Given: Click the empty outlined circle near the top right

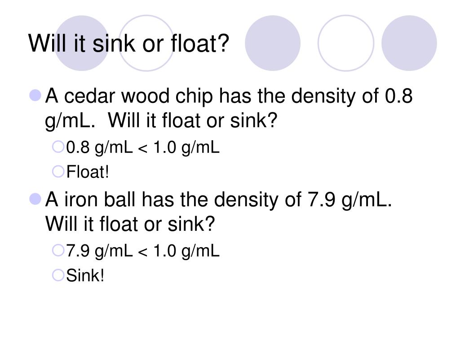Looking at the screenshot, I should pyautogui.click(x=346, y=43).
